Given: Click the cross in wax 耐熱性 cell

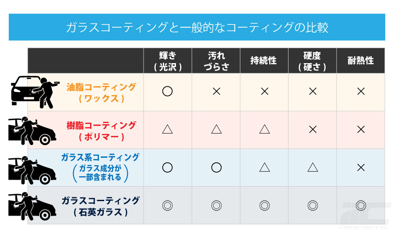Looking at the screenshot, I should (x=361, y=91).
